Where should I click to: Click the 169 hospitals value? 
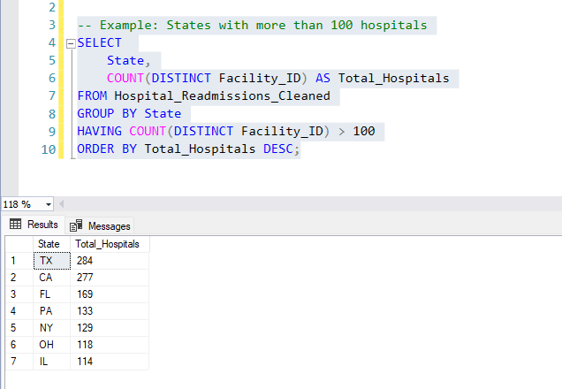pos(110,294)
